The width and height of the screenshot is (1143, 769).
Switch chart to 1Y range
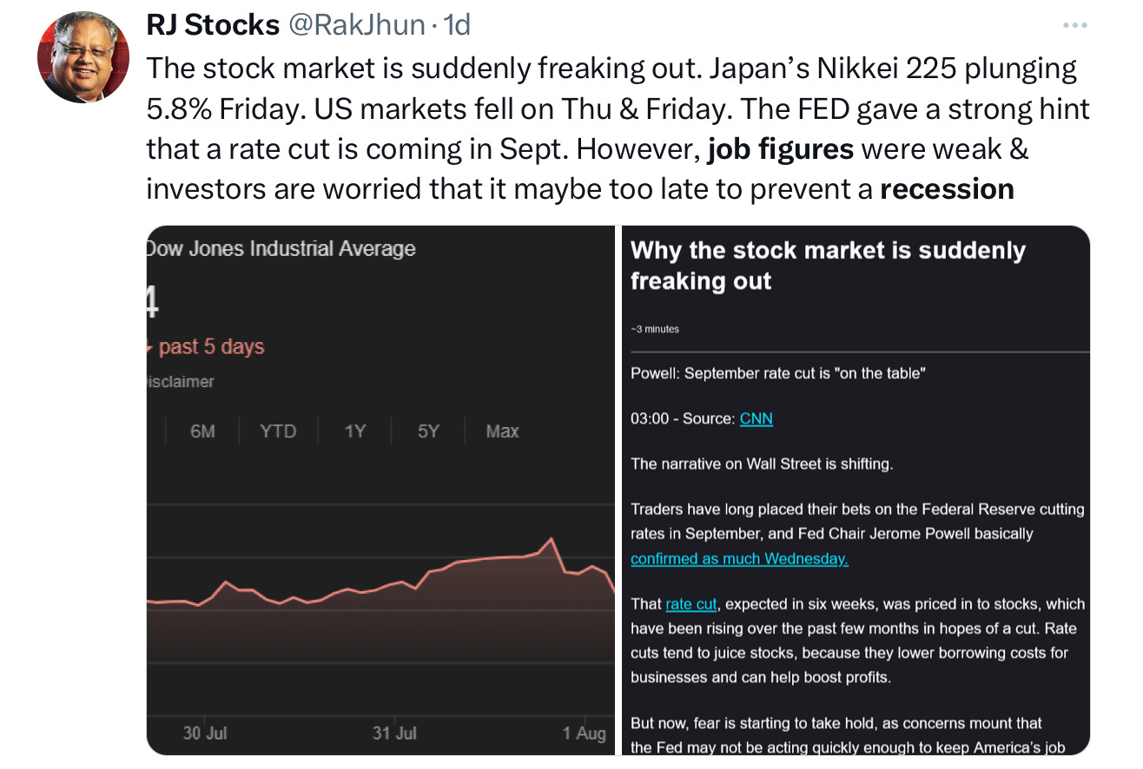tap(354, 431)
